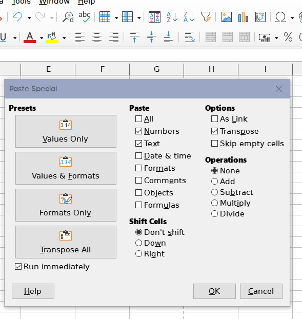Click the Wrap Text icon
This screenshot has width=302, height=319.
coord(190,37)
